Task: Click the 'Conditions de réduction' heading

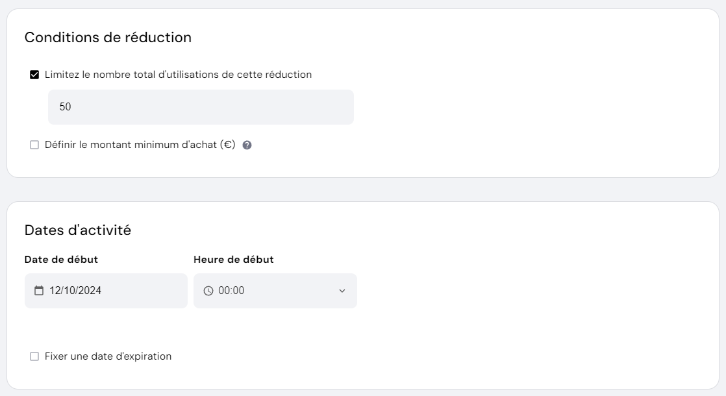Action: pos(107,37)
